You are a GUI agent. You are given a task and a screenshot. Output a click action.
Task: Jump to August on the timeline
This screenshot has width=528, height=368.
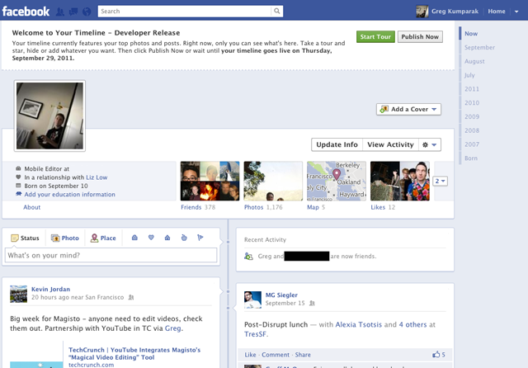tap(474, 61)
